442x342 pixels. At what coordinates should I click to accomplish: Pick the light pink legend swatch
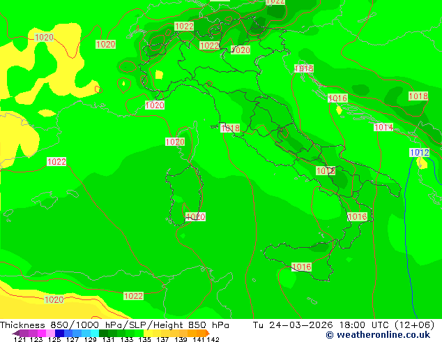pos(50,333)
